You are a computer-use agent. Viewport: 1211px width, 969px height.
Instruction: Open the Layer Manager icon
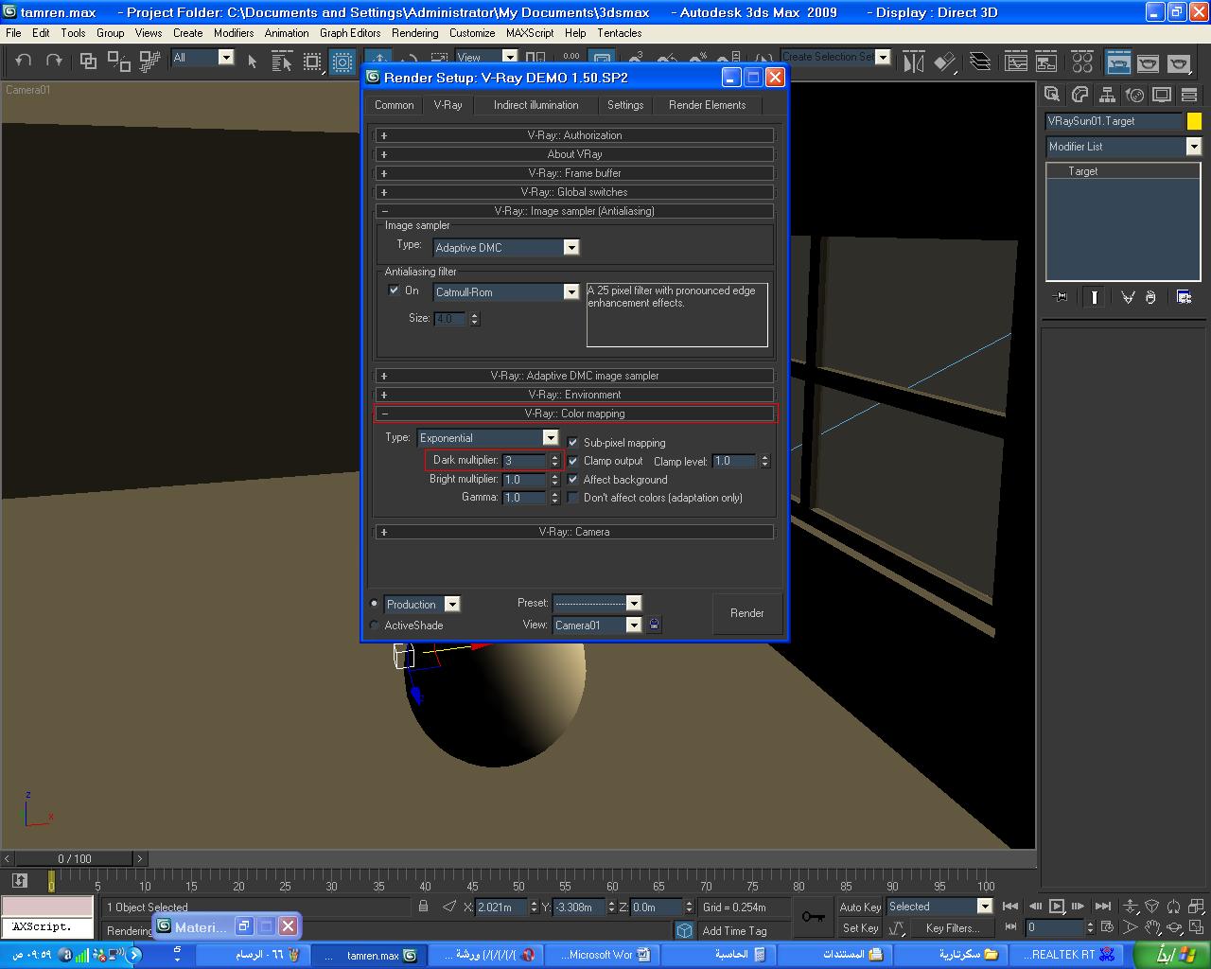[980, 62]
